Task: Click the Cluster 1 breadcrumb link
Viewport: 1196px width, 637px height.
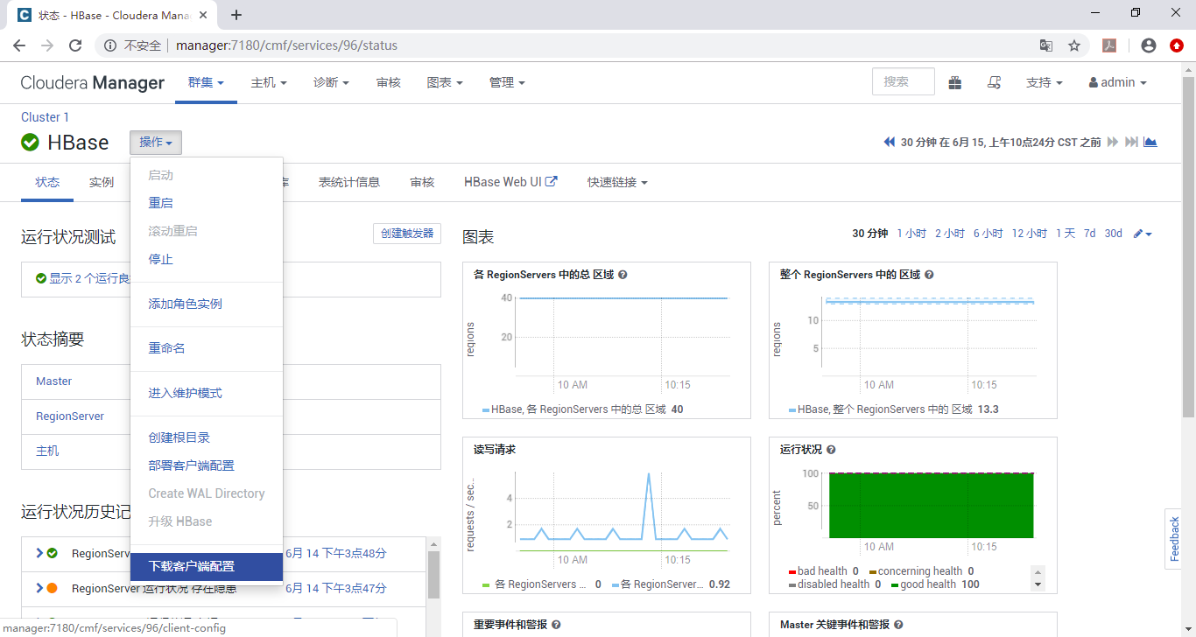Action: tap(45, 117)
